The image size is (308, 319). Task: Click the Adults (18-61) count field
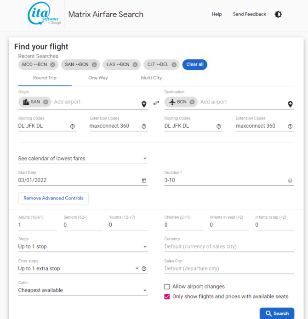[38, 225]
